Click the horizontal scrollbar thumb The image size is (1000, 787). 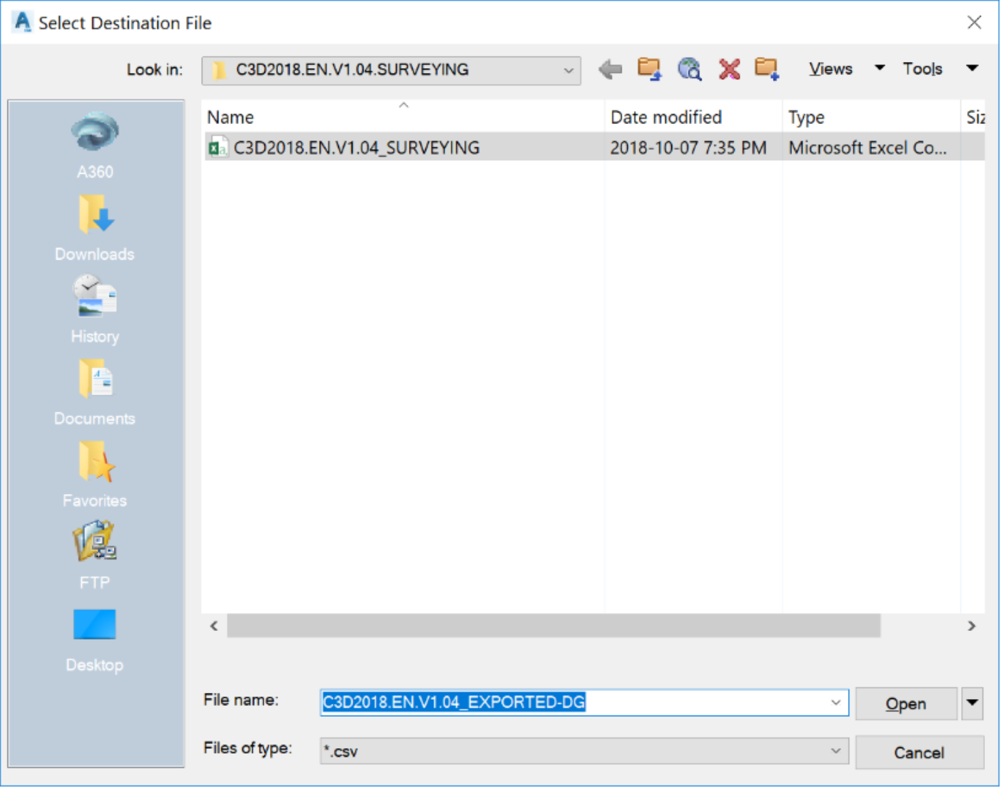(554, 626)
